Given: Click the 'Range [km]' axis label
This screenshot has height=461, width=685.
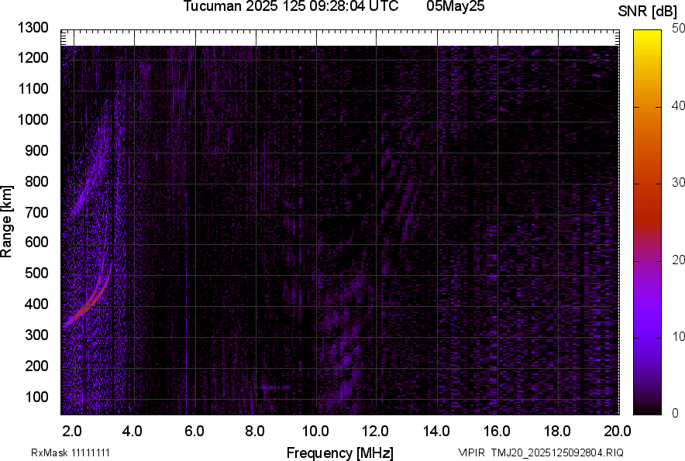Looking at the screenshot, I should point(6,222).
